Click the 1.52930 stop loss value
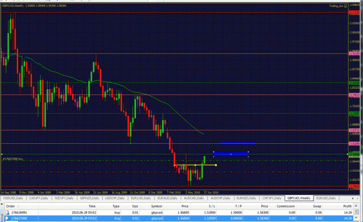Image resolution: width=363 pixels, height=222 pixels. pyautogui.click(x=210, y=219)
